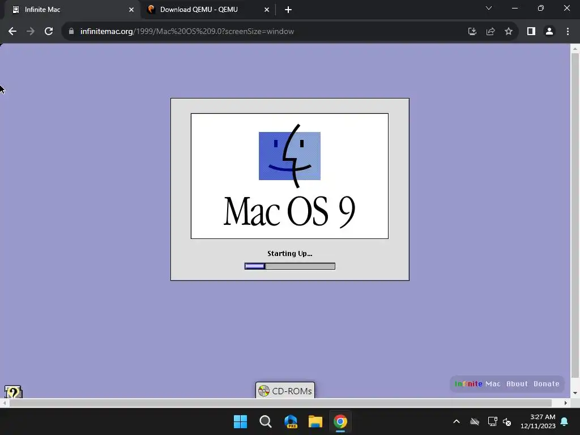The image size is (580, 435).
Task: Open the Donate link
Action: point(547,384)
